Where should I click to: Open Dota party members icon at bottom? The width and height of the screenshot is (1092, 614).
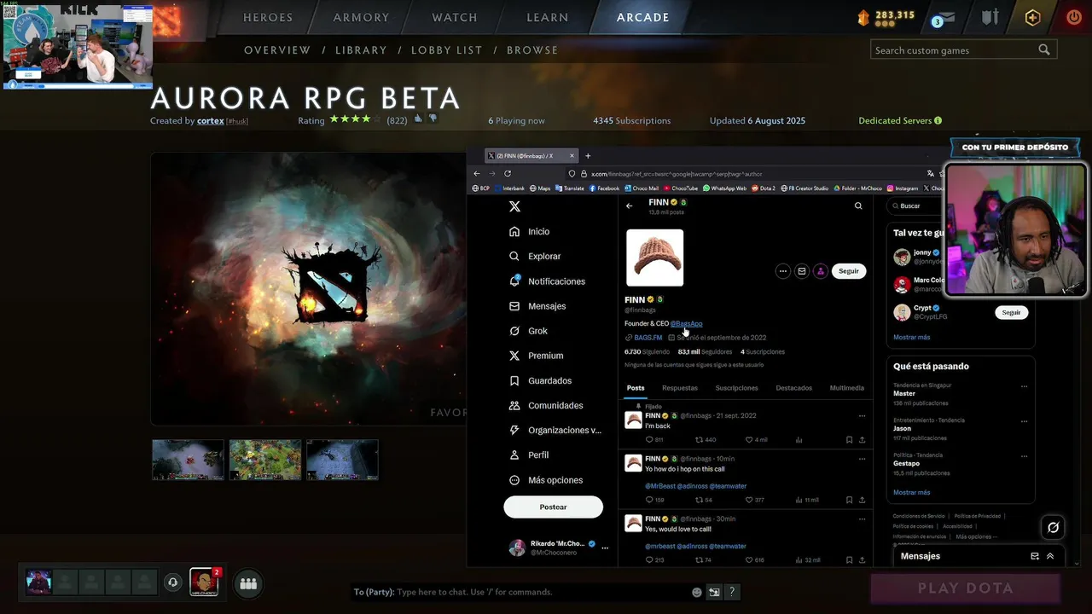tap(248, 583)
